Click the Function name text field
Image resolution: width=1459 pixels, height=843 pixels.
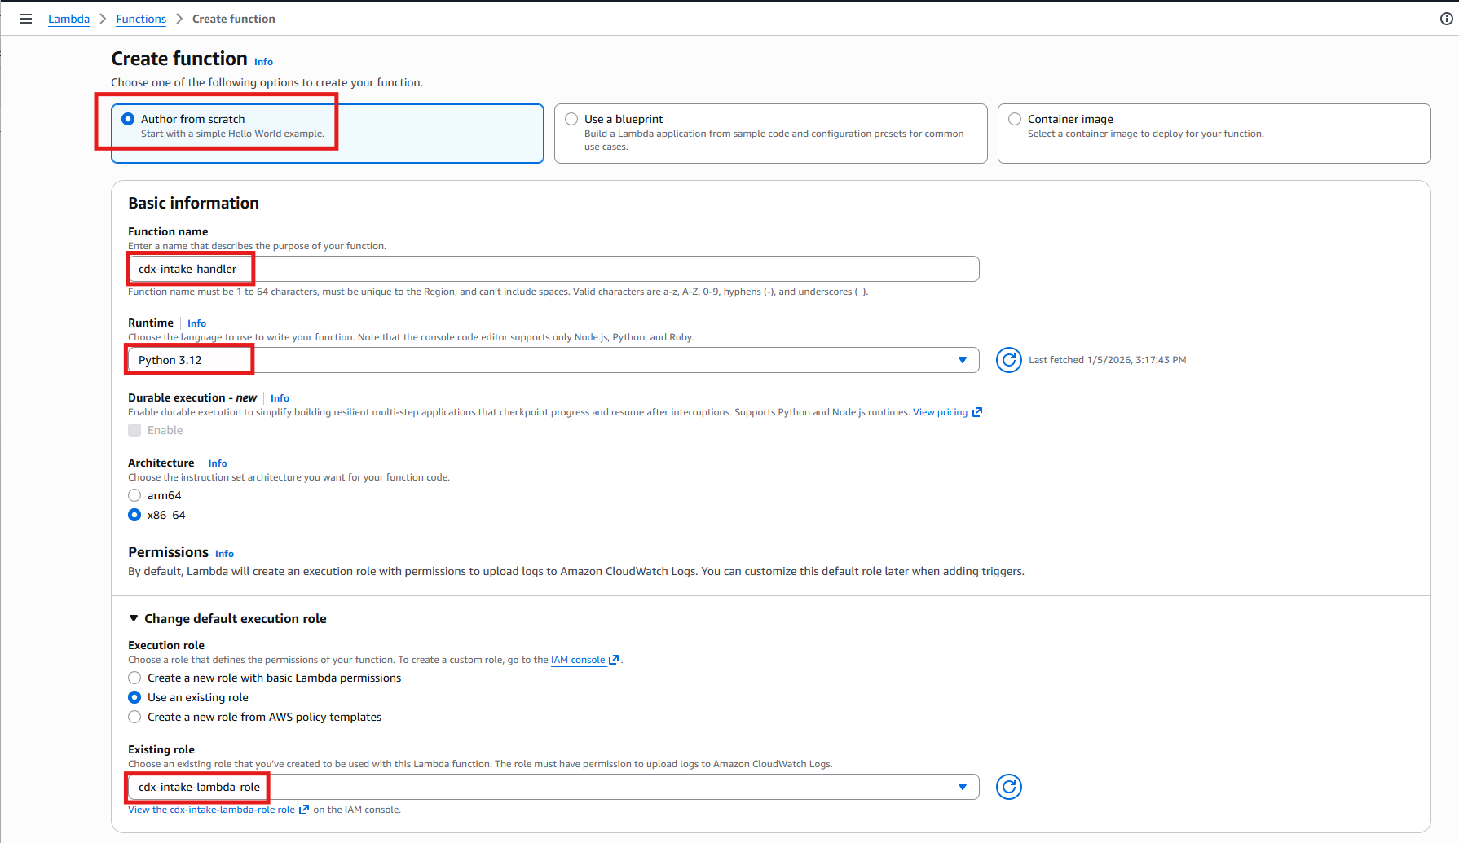click(x=553, y=269)
